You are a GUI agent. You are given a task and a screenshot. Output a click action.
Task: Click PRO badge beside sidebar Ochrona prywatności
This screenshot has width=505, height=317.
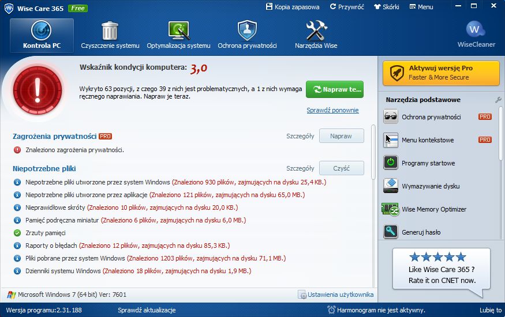point(485,116)
